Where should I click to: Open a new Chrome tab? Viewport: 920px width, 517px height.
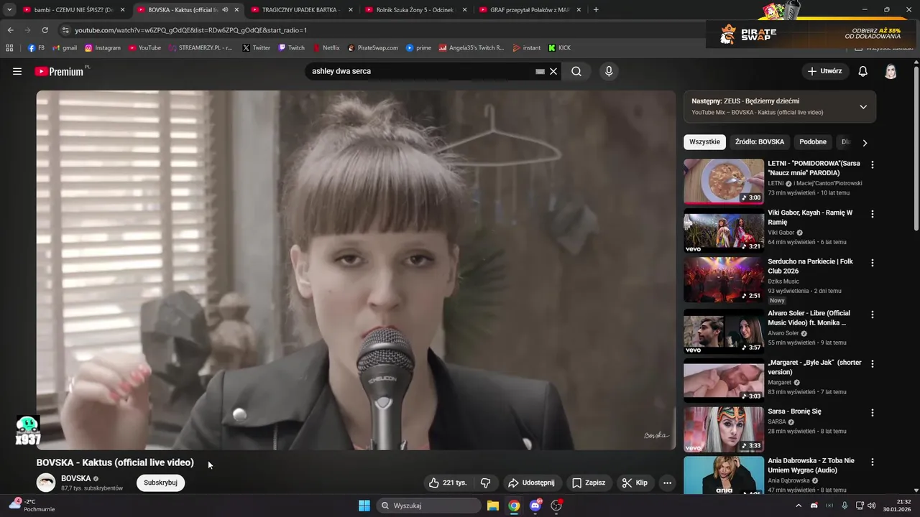[596, 10]
